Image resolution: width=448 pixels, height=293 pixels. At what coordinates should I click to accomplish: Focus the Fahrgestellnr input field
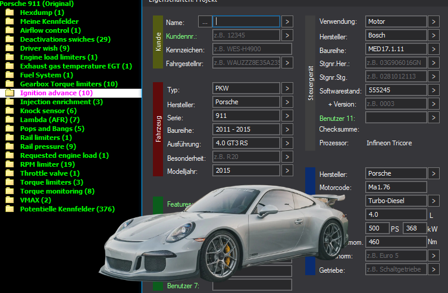[246, 63]
